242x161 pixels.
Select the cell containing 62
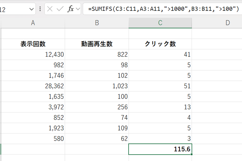click(x=97, y=139)
